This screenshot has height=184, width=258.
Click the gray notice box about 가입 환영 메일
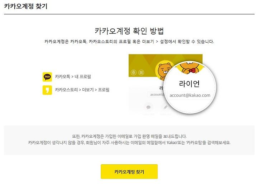(x=129, y=140)
